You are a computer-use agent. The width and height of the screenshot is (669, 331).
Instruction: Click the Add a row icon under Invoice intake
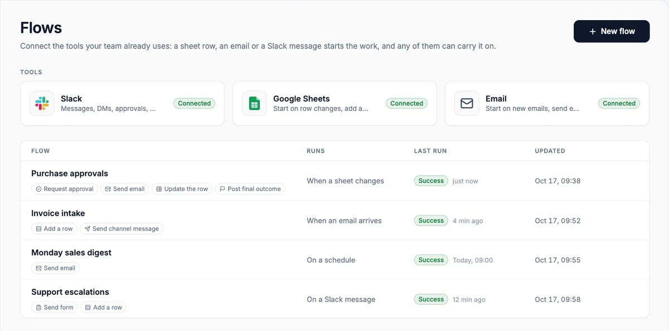[x=38, y=228]
